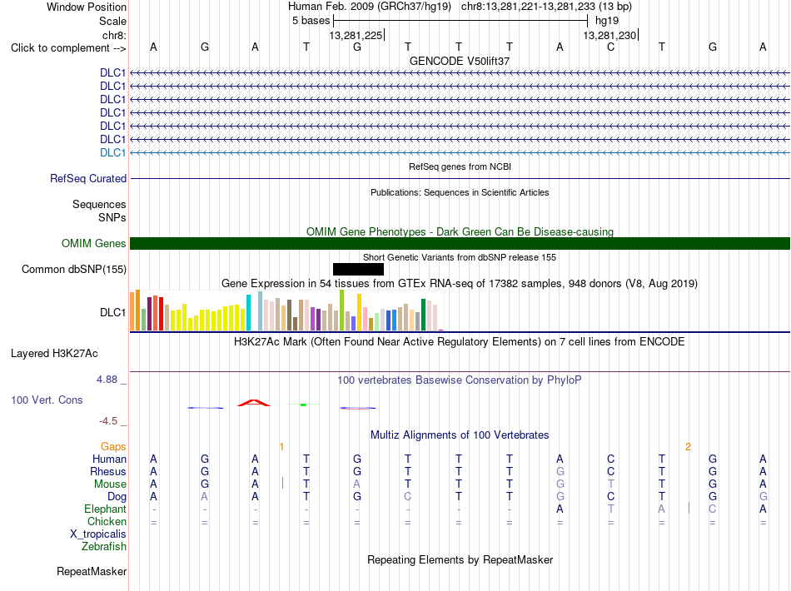Viewport: 791px width, 591px height.
Task: Click the orange gap count '2'
Action: pyautogui.click(x=688, y=447)
